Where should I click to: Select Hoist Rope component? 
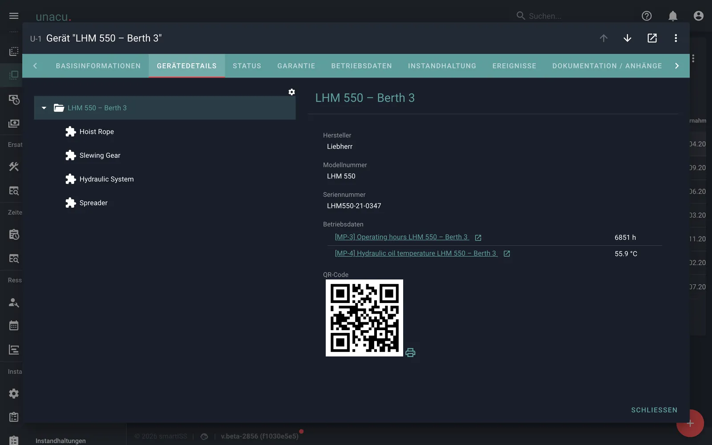point(97,132)
